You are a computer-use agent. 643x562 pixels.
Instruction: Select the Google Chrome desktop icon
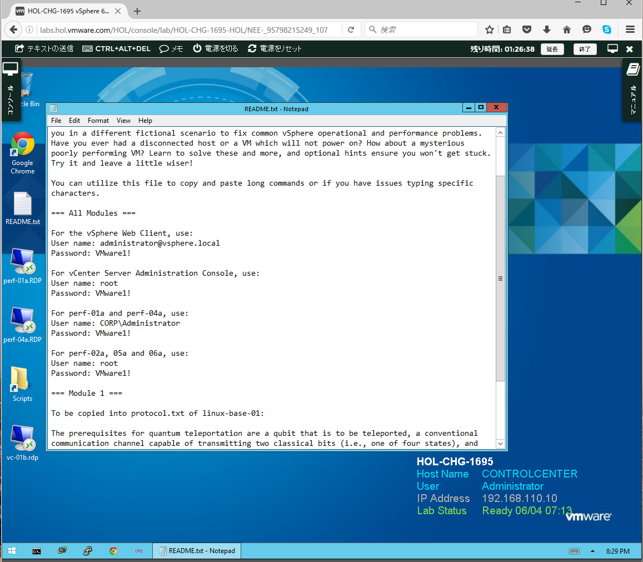[x=23, y=153]
